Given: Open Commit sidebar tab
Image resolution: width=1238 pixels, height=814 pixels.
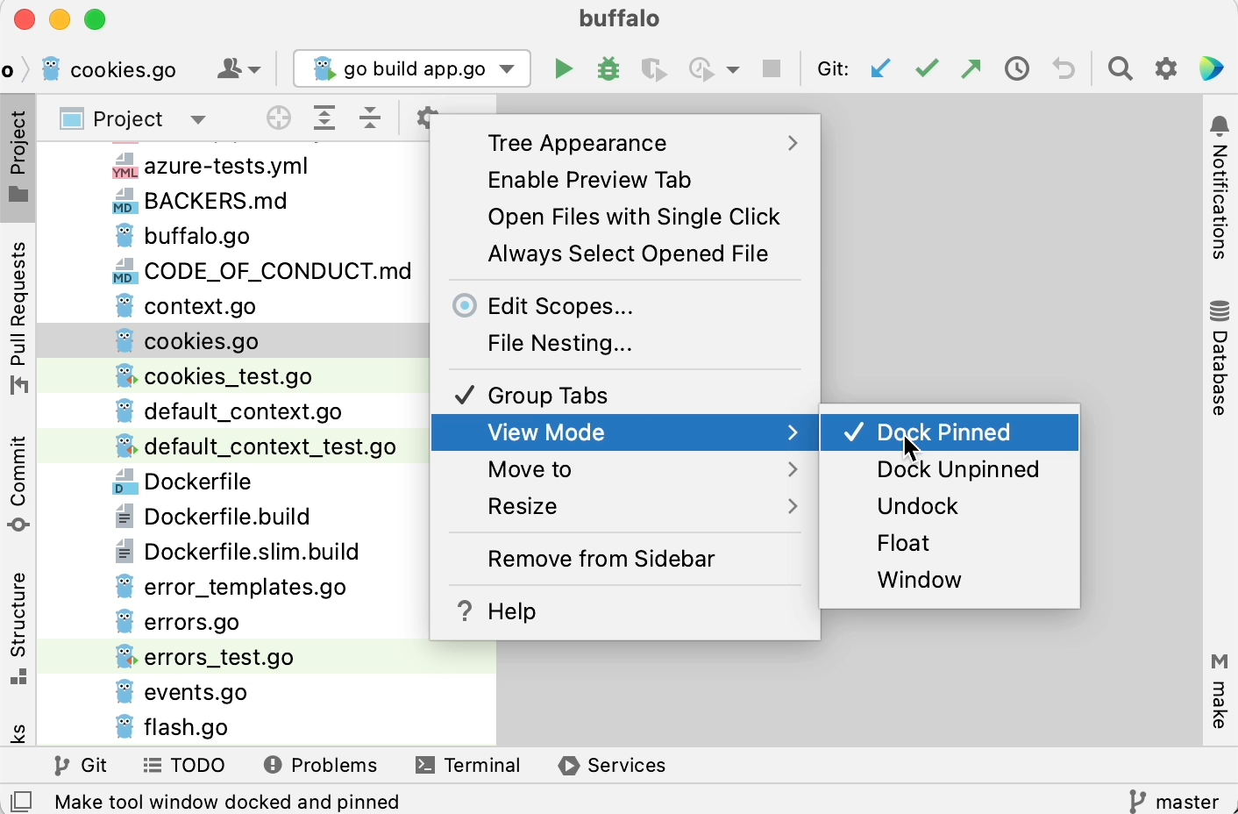Looking at the screenshot, I should [x=18, y=483].
